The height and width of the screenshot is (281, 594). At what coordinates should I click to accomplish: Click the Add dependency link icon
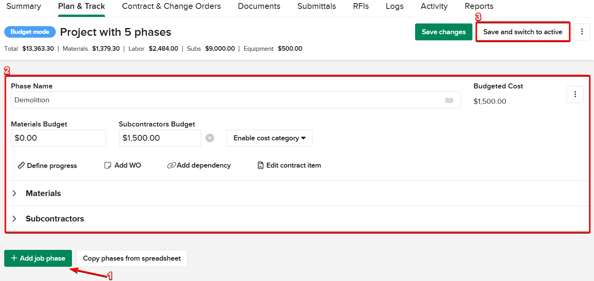172,166
